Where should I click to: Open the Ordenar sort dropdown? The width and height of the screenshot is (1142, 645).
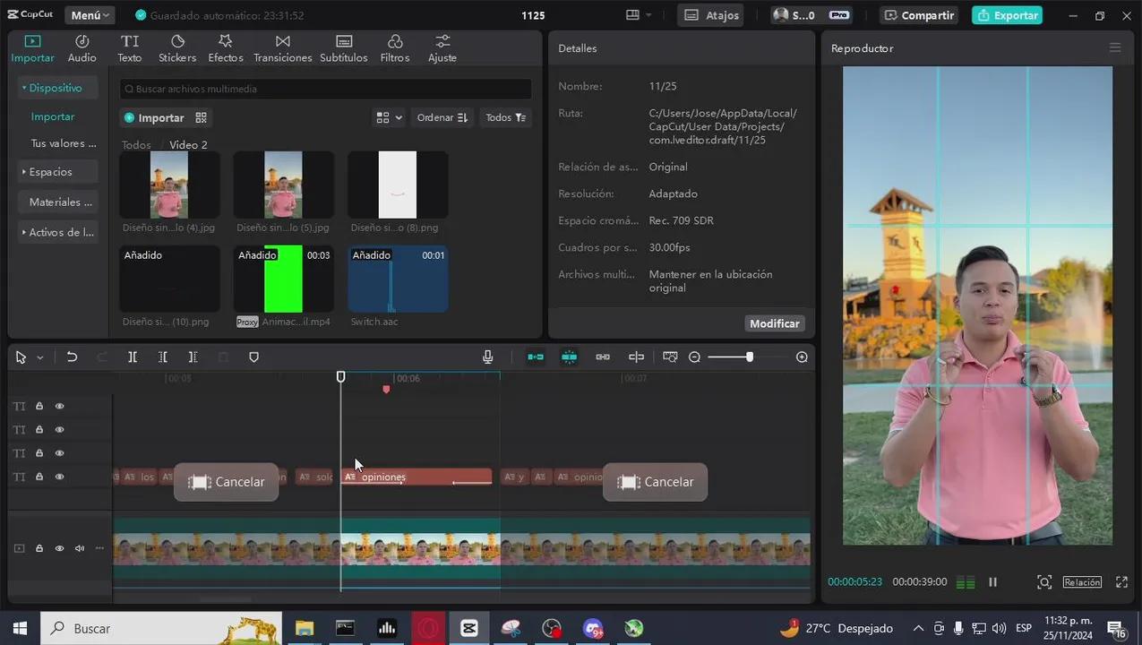pyautogui.click(x=442, y=118)
